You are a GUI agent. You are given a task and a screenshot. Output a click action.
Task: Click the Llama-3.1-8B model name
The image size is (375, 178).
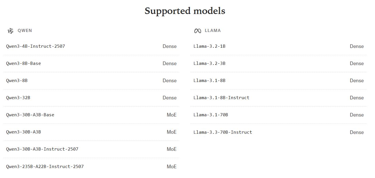tap(209, 81)
